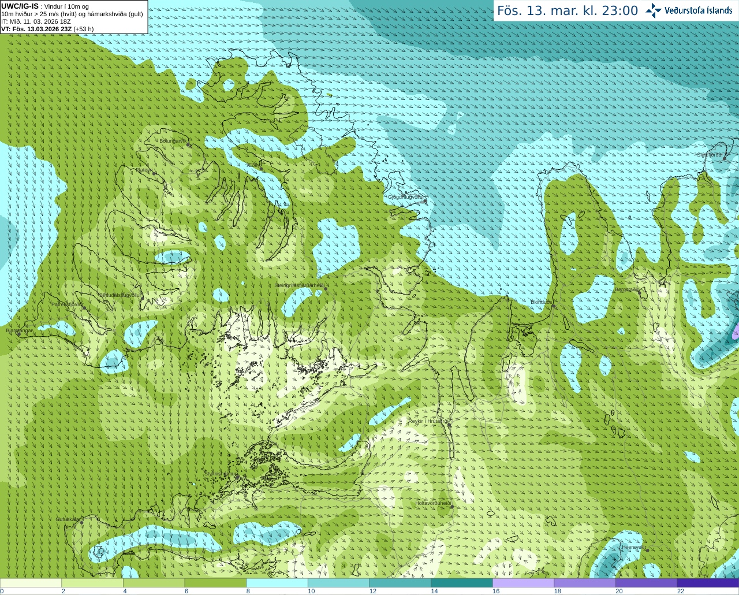739x595 pixels.
Task: Click the Veðurstofa Íslands logo
Action: coord(689,10)
